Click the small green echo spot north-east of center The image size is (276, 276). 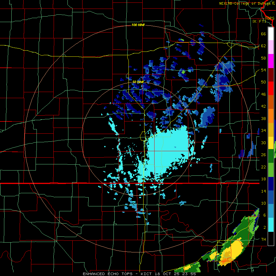point(183,72)
